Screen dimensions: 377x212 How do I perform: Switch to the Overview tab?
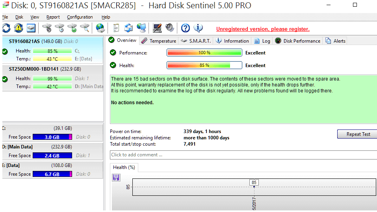123,40
